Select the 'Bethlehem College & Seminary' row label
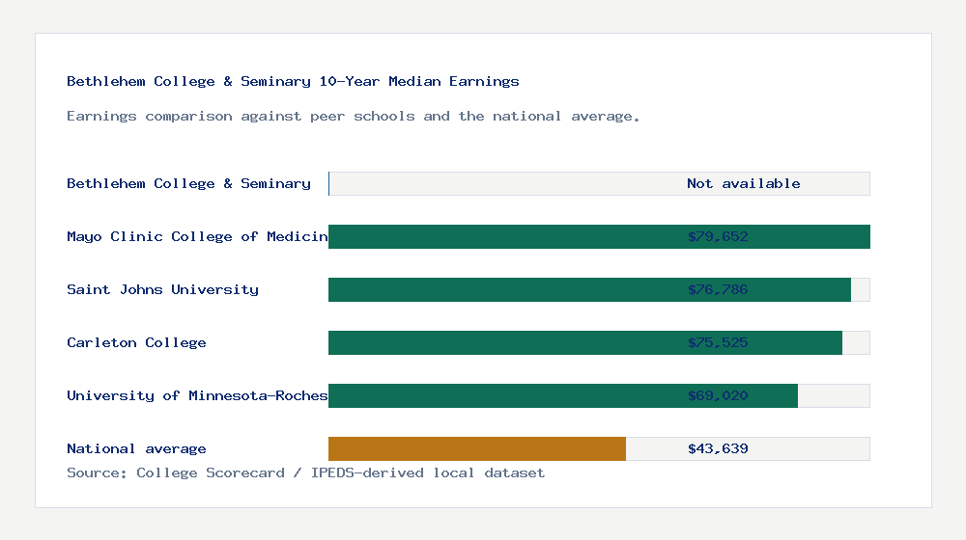This screenshot has width=966, height=540. coord(188,183)
